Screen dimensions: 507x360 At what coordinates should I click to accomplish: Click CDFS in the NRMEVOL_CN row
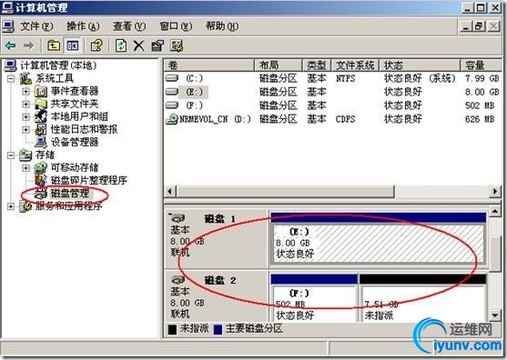pyautogui.click(x=345, y=119)
